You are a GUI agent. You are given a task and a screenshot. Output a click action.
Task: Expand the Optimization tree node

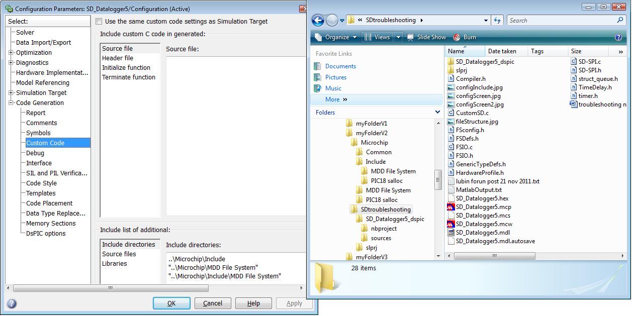click(x=11, y=53)
